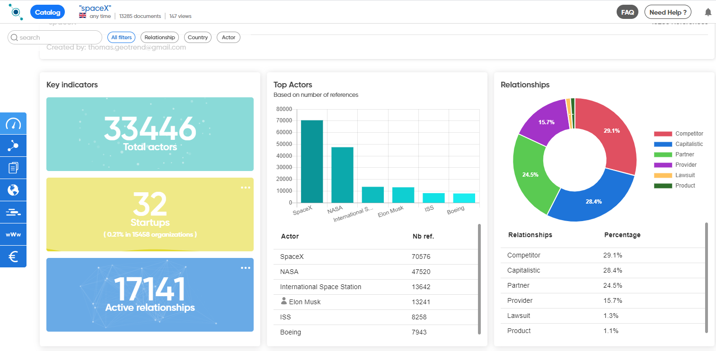Click the Elon Musk bar in chart
The image size is (716, 351).
403,195
